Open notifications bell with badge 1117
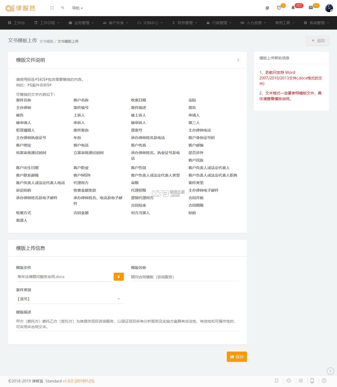 293,8
